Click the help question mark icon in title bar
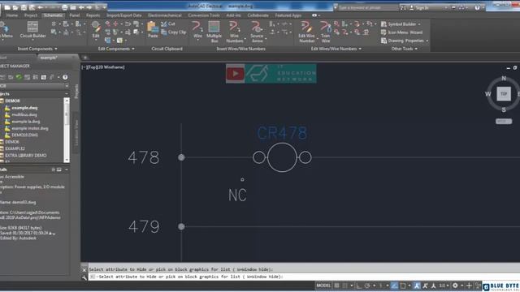520x292 pixels. click(477, 7)
